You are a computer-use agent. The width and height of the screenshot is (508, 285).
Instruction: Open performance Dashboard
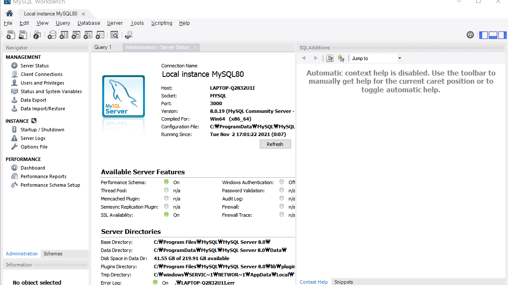point(33,168)
